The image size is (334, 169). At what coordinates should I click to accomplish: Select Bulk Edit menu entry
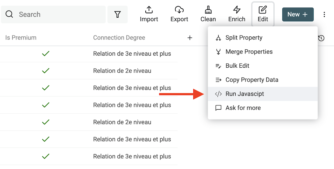[237, 66]
